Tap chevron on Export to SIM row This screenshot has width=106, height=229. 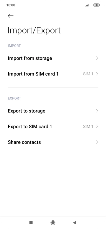point(97,126)
